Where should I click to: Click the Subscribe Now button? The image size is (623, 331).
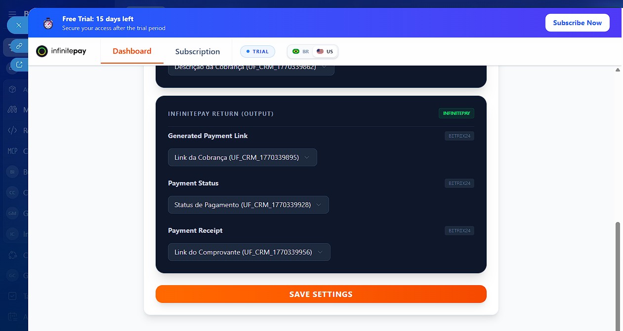(x=577, y=23)
